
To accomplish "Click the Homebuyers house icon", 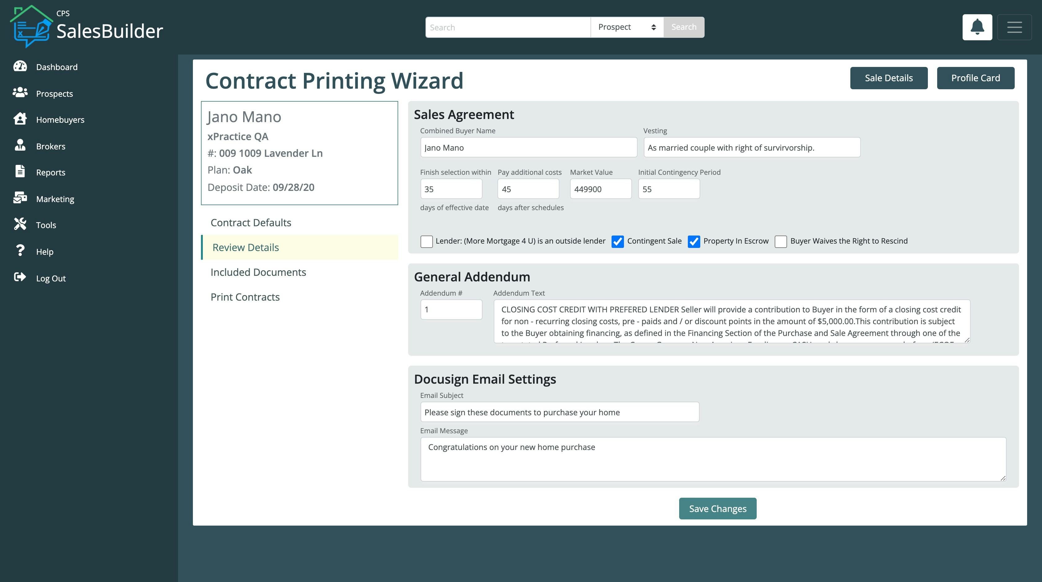I will coord(20,119).
